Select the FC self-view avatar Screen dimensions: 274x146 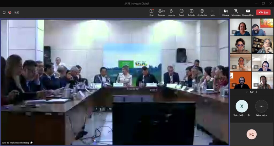coord(252,134)
